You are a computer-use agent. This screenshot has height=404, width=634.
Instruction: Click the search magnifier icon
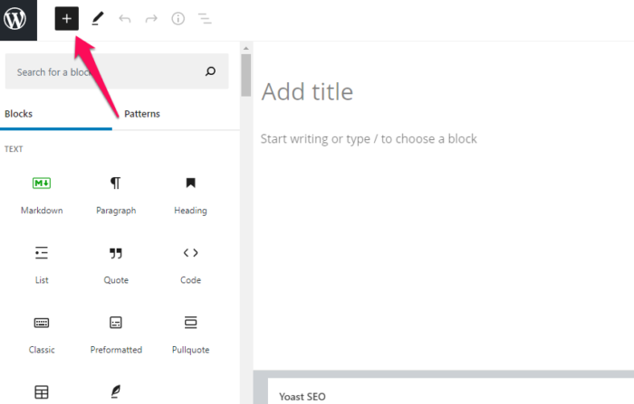tap(210, 71)
